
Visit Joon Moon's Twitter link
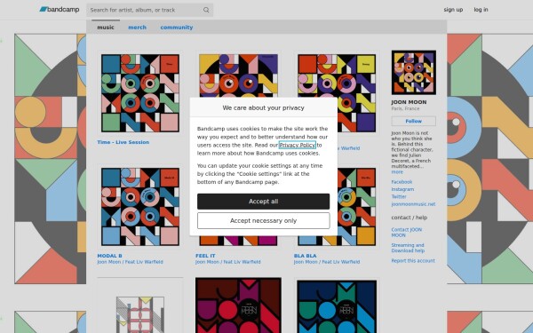pos(399,196)
